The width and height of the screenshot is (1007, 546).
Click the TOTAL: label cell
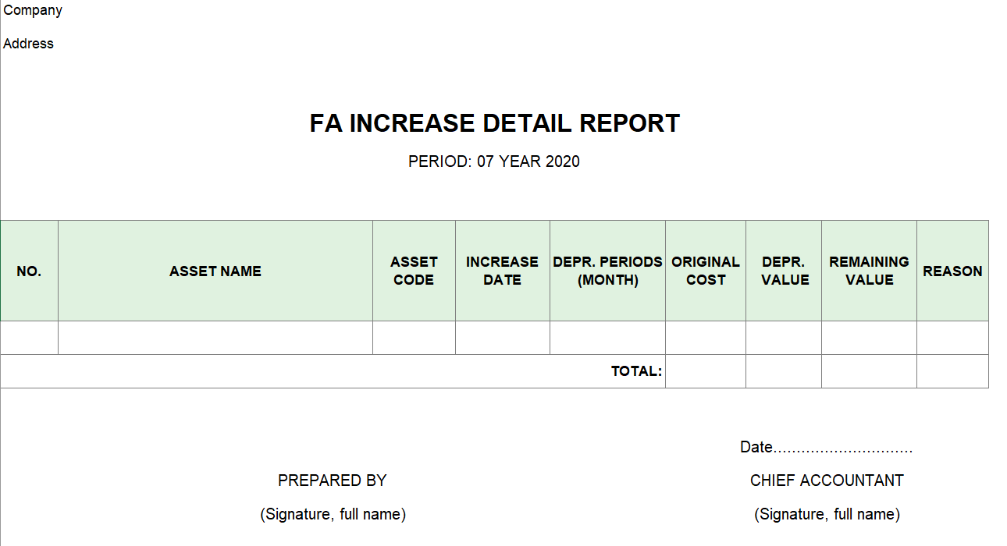[x=636, y=371]
